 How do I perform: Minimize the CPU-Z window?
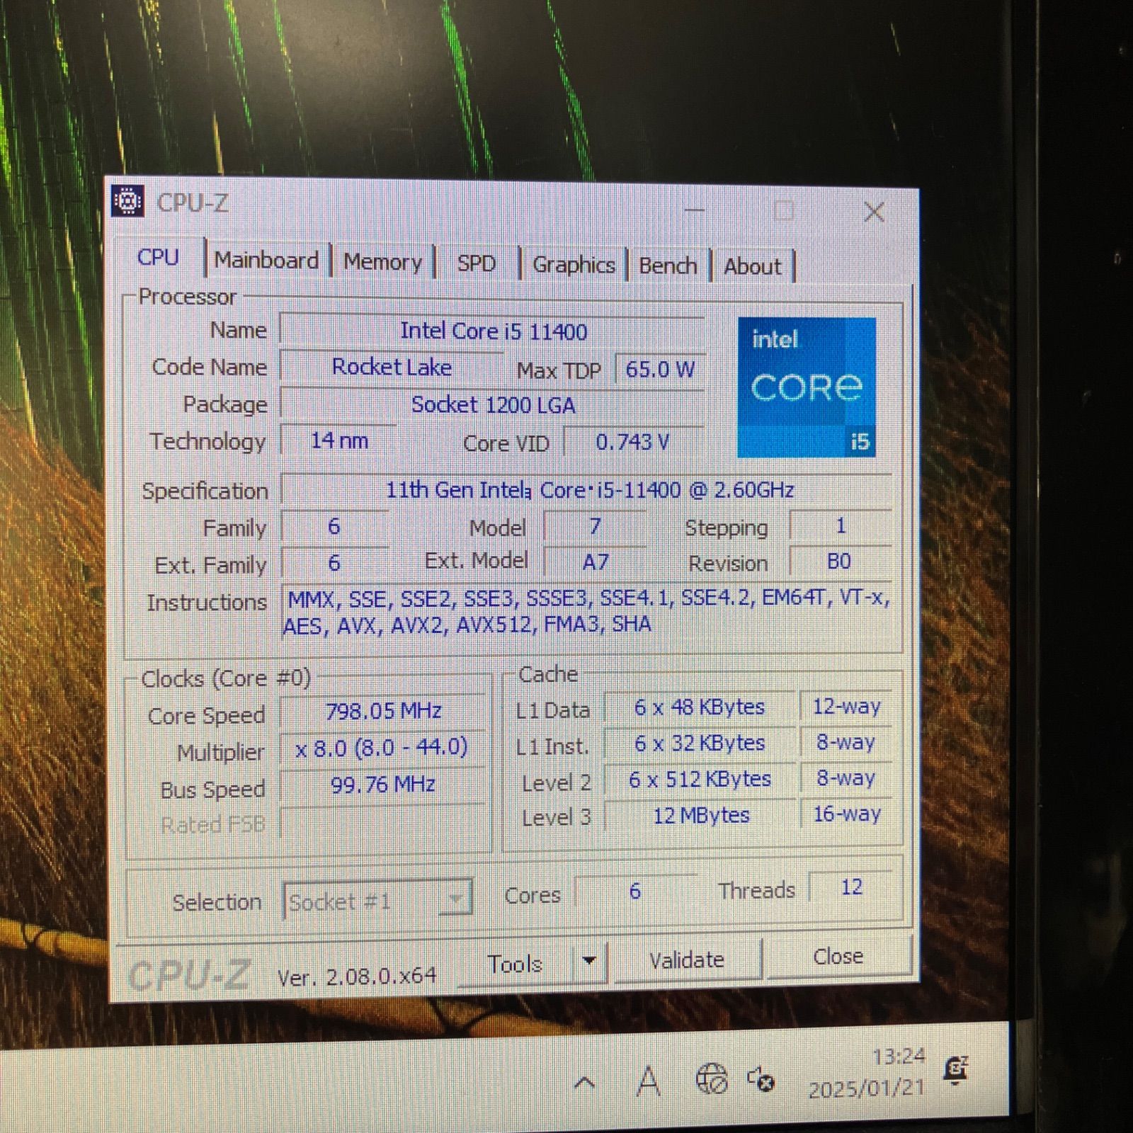point(694,210)
